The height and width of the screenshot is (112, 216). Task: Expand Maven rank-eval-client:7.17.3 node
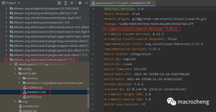tap(6, 55)
